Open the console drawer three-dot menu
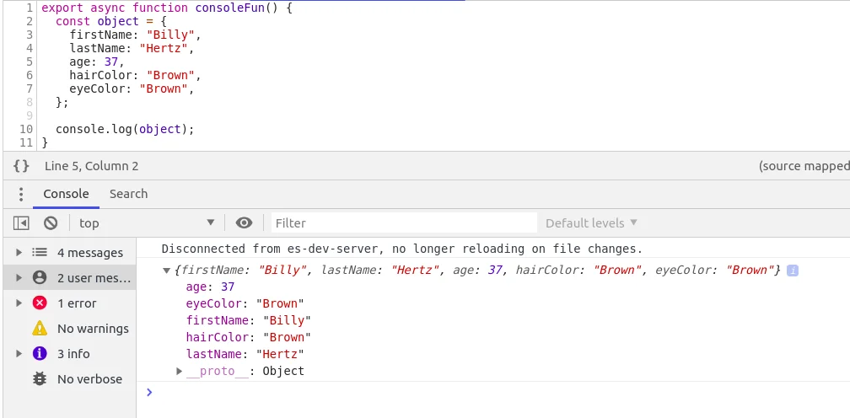This screenshot has height=418, width=850. pyautogui.click(x=21, y=194)
